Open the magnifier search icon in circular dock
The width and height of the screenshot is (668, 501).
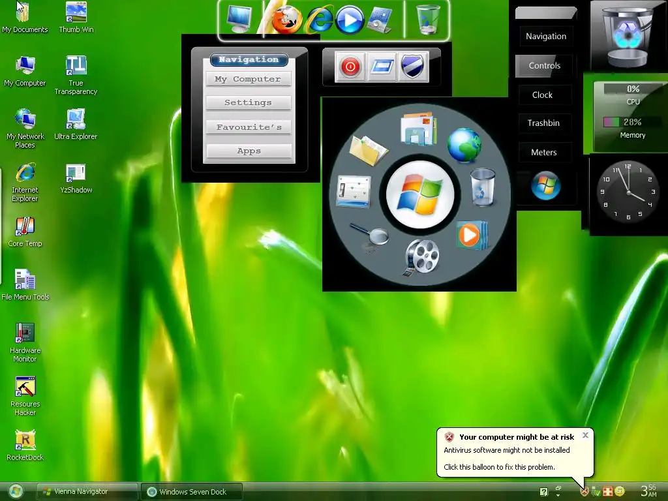coord(370,236)
